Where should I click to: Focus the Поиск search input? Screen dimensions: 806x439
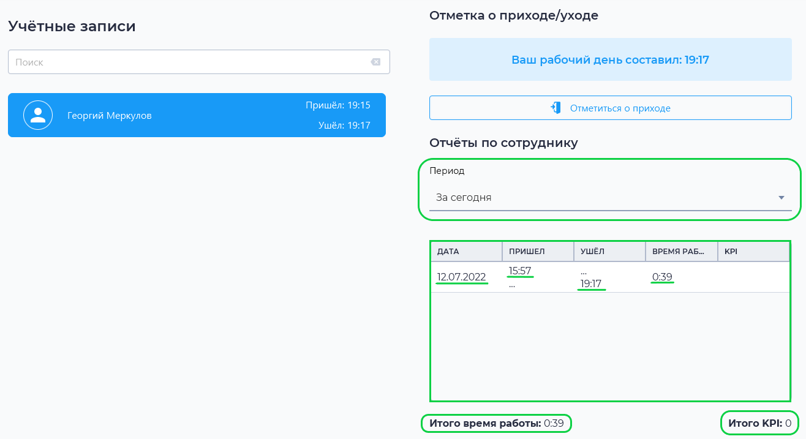(198, 62)
